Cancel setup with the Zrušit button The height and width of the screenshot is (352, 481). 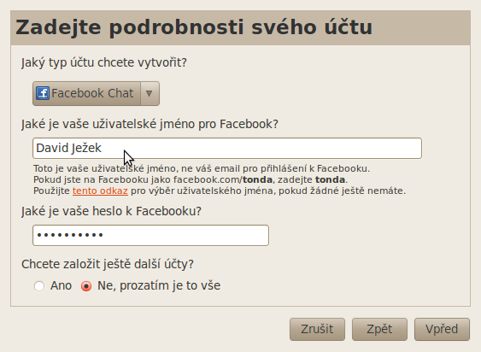coord(317,329)
